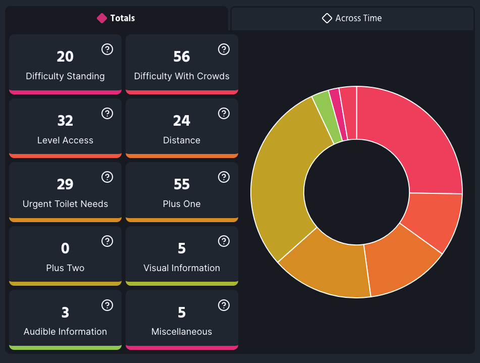Choose the Plus One label

coord(182,204)
